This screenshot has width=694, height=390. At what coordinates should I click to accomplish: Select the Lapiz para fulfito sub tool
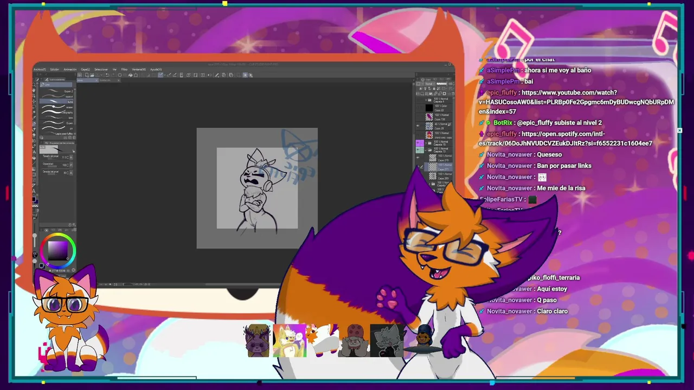click(57, 134)
